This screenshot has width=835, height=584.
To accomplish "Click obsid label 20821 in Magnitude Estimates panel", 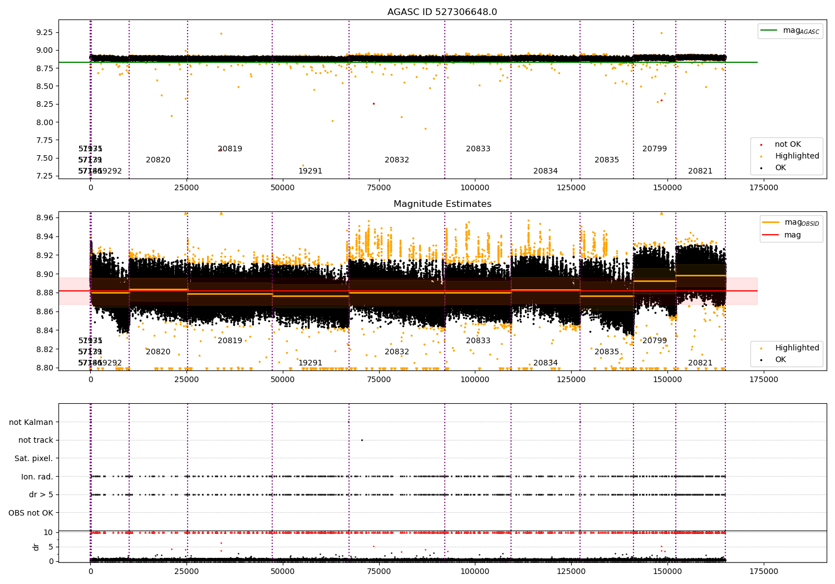I will (x=700, y=363).
